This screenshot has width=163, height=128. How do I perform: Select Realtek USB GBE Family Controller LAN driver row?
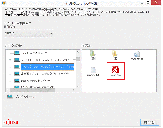pyautogui.click(x=48, y=60)
